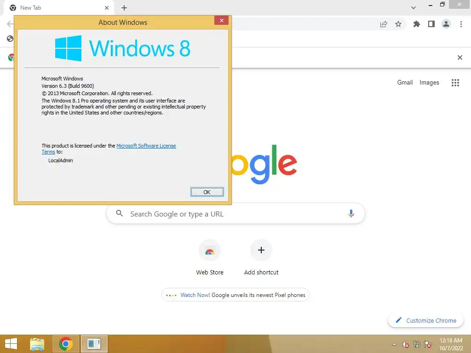Open Action Center flag icon

pyautogui.click(x=428, y=344)
